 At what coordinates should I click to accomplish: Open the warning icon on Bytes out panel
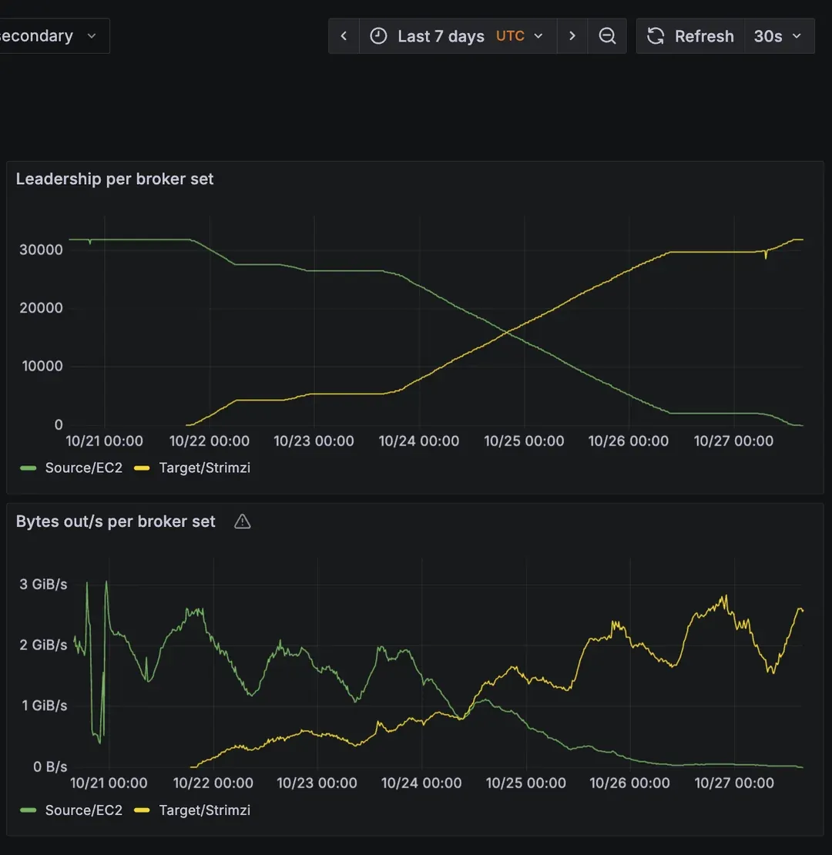[x=242, y=521]
